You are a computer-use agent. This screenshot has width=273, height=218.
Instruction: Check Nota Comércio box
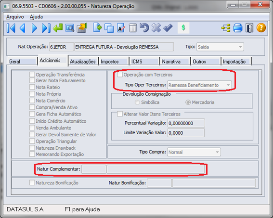(32, 101)
